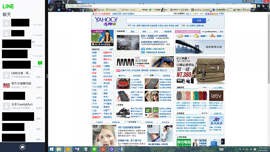Open the Nike sneaker thumbnail
Image resolution: width=270 pixels, height=152 pixels.
tap(123, 113)
